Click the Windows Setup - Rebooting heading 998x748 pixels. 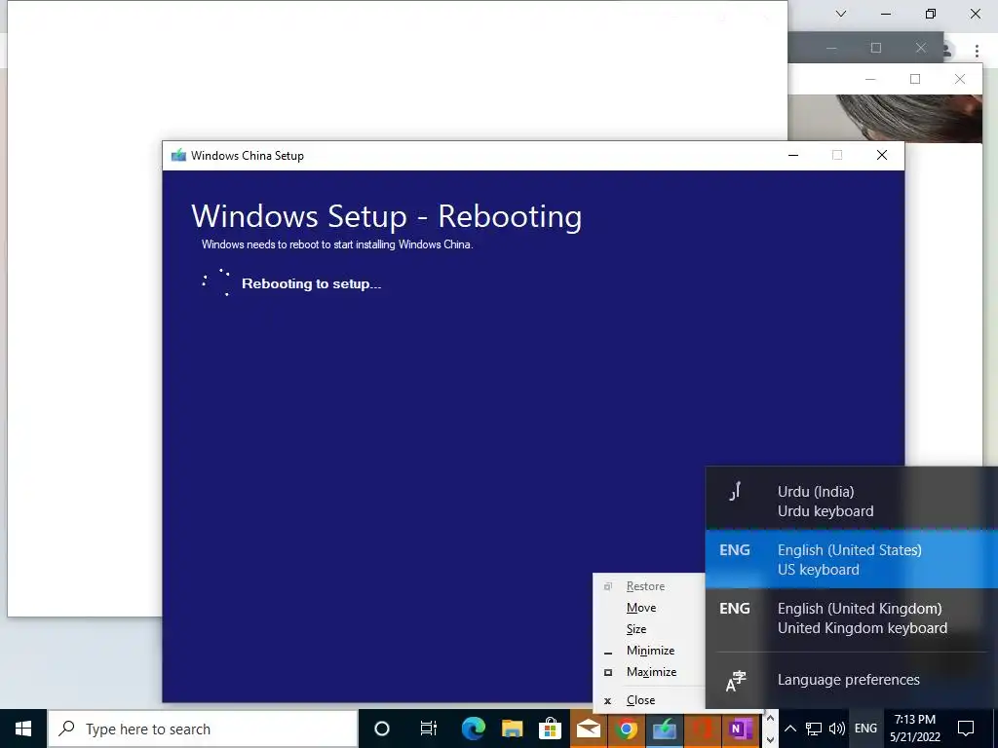coord(386,216)
